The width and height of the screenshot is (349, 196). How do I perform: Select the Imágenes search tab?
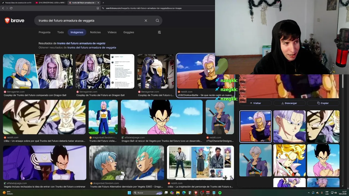77,32
